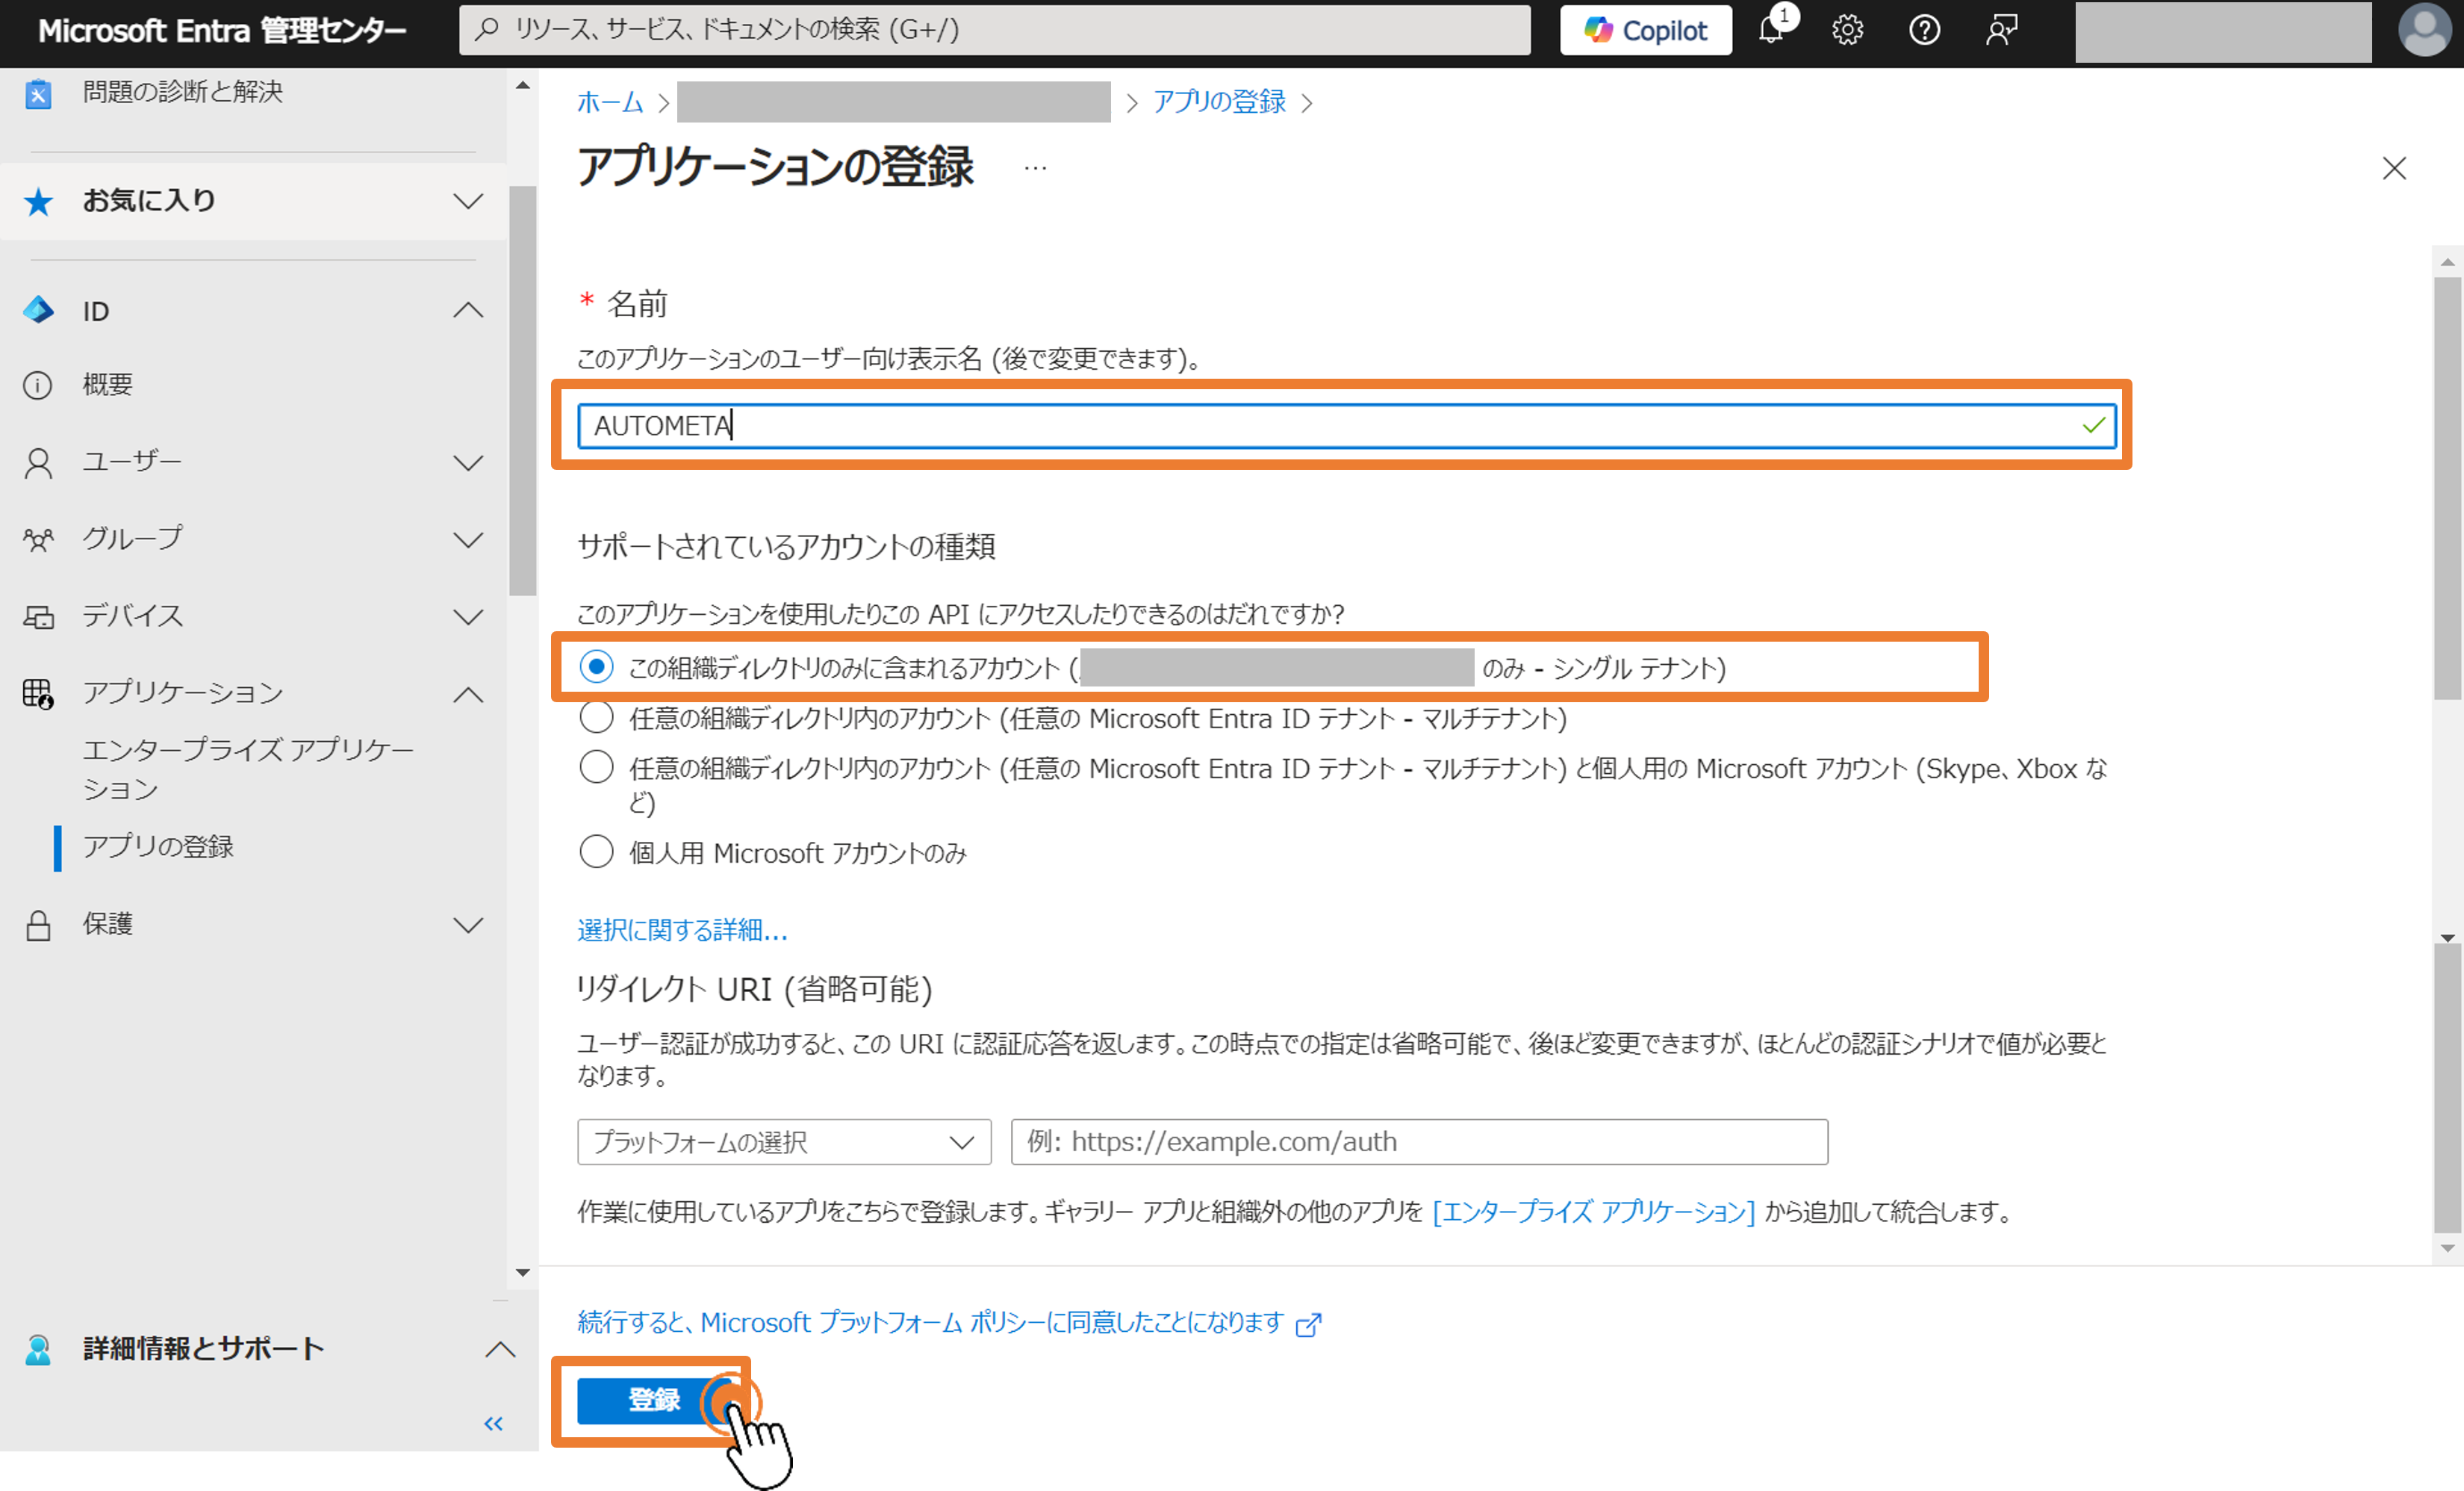Select single tenant account radio option

point(597,666)
